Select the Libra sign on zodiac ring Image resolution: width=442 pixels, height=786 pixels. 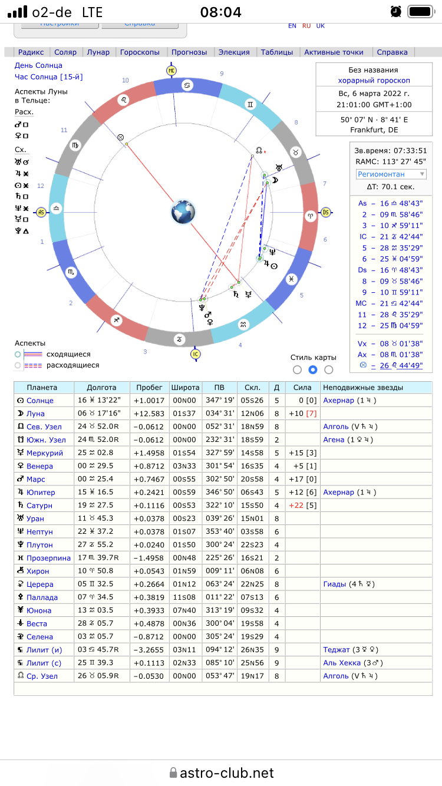57,209
